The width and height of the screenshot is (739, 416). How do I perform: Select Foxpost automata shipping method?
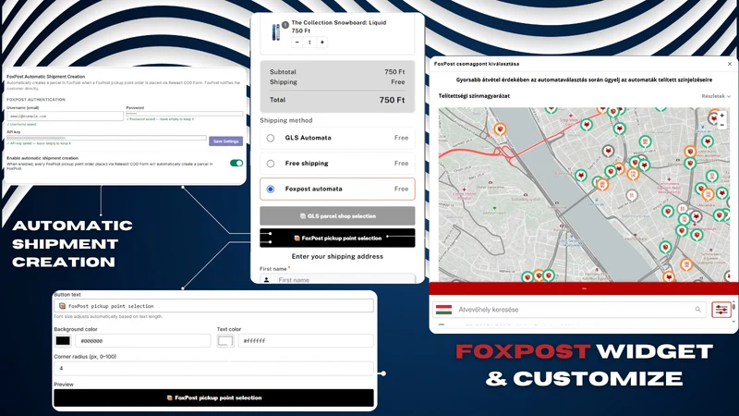[x=337, y=189]
